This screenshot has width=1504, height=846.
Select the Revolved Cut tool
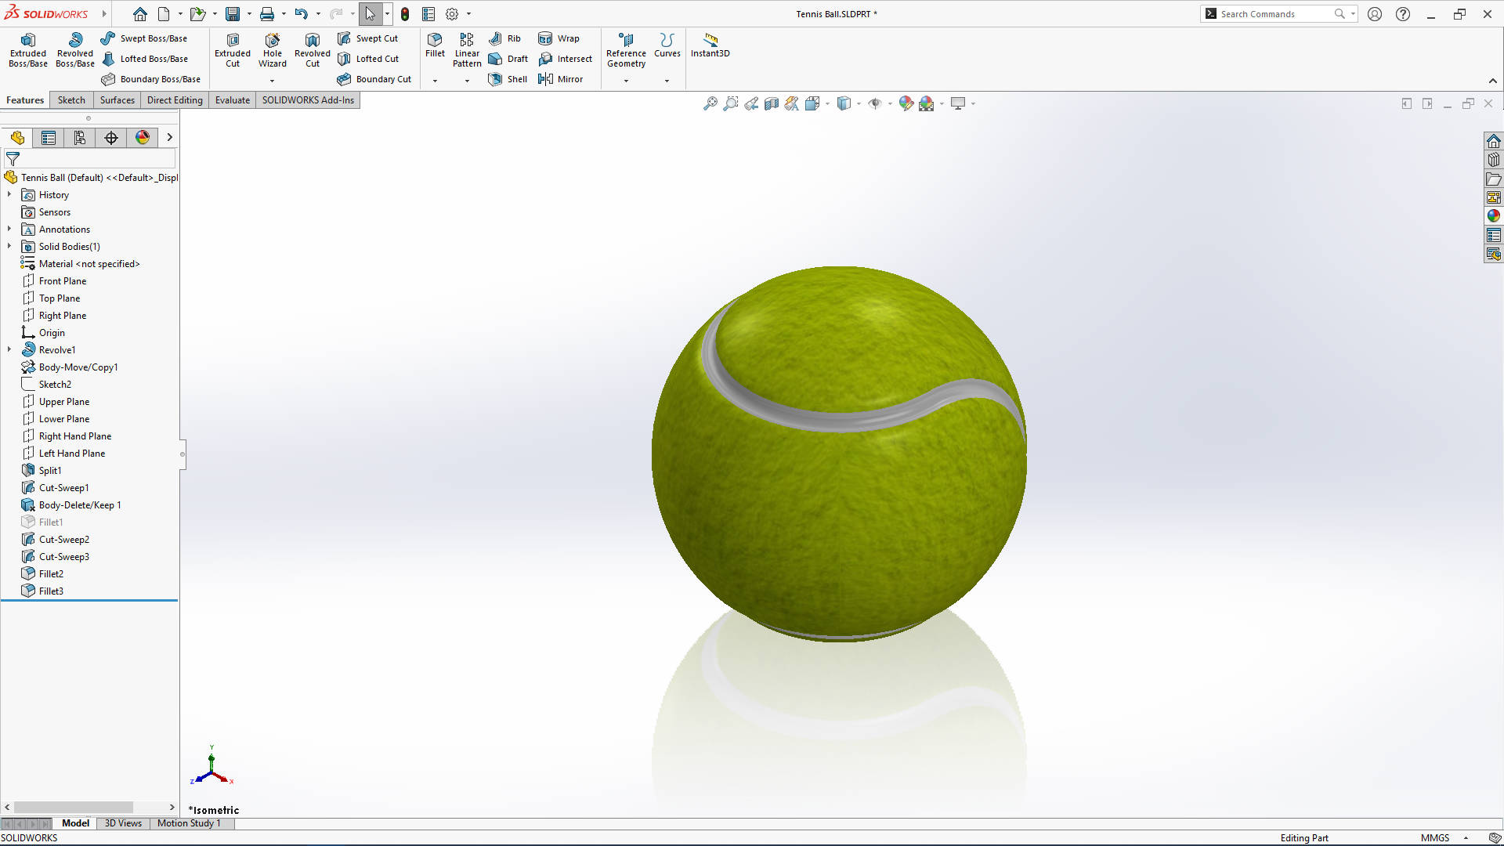pos(312,49)
